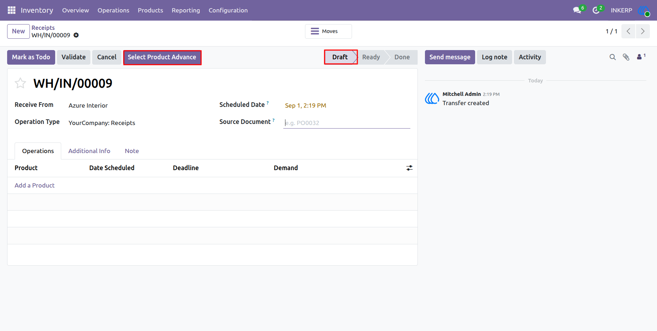Screen dimensions: 657x331
Task: Mark the favorite star for WH/IN/00009
Action: [x=20, y=83]
